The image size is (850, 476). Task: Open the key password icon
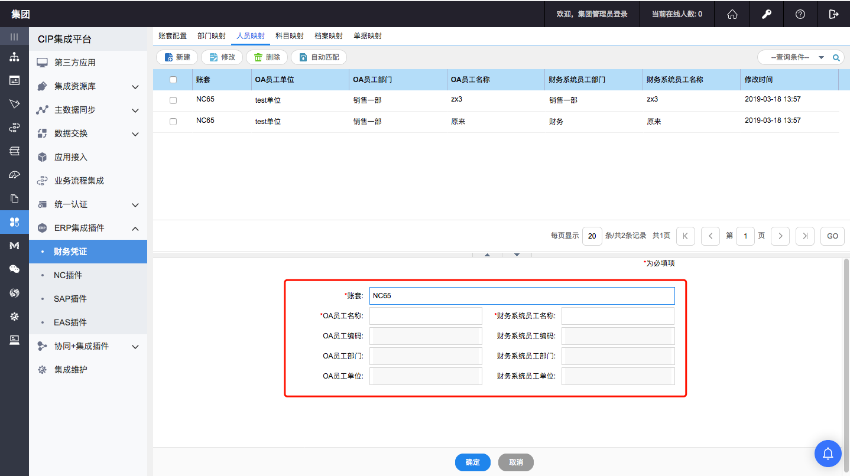pyautogui.click(x=766, y=14)
